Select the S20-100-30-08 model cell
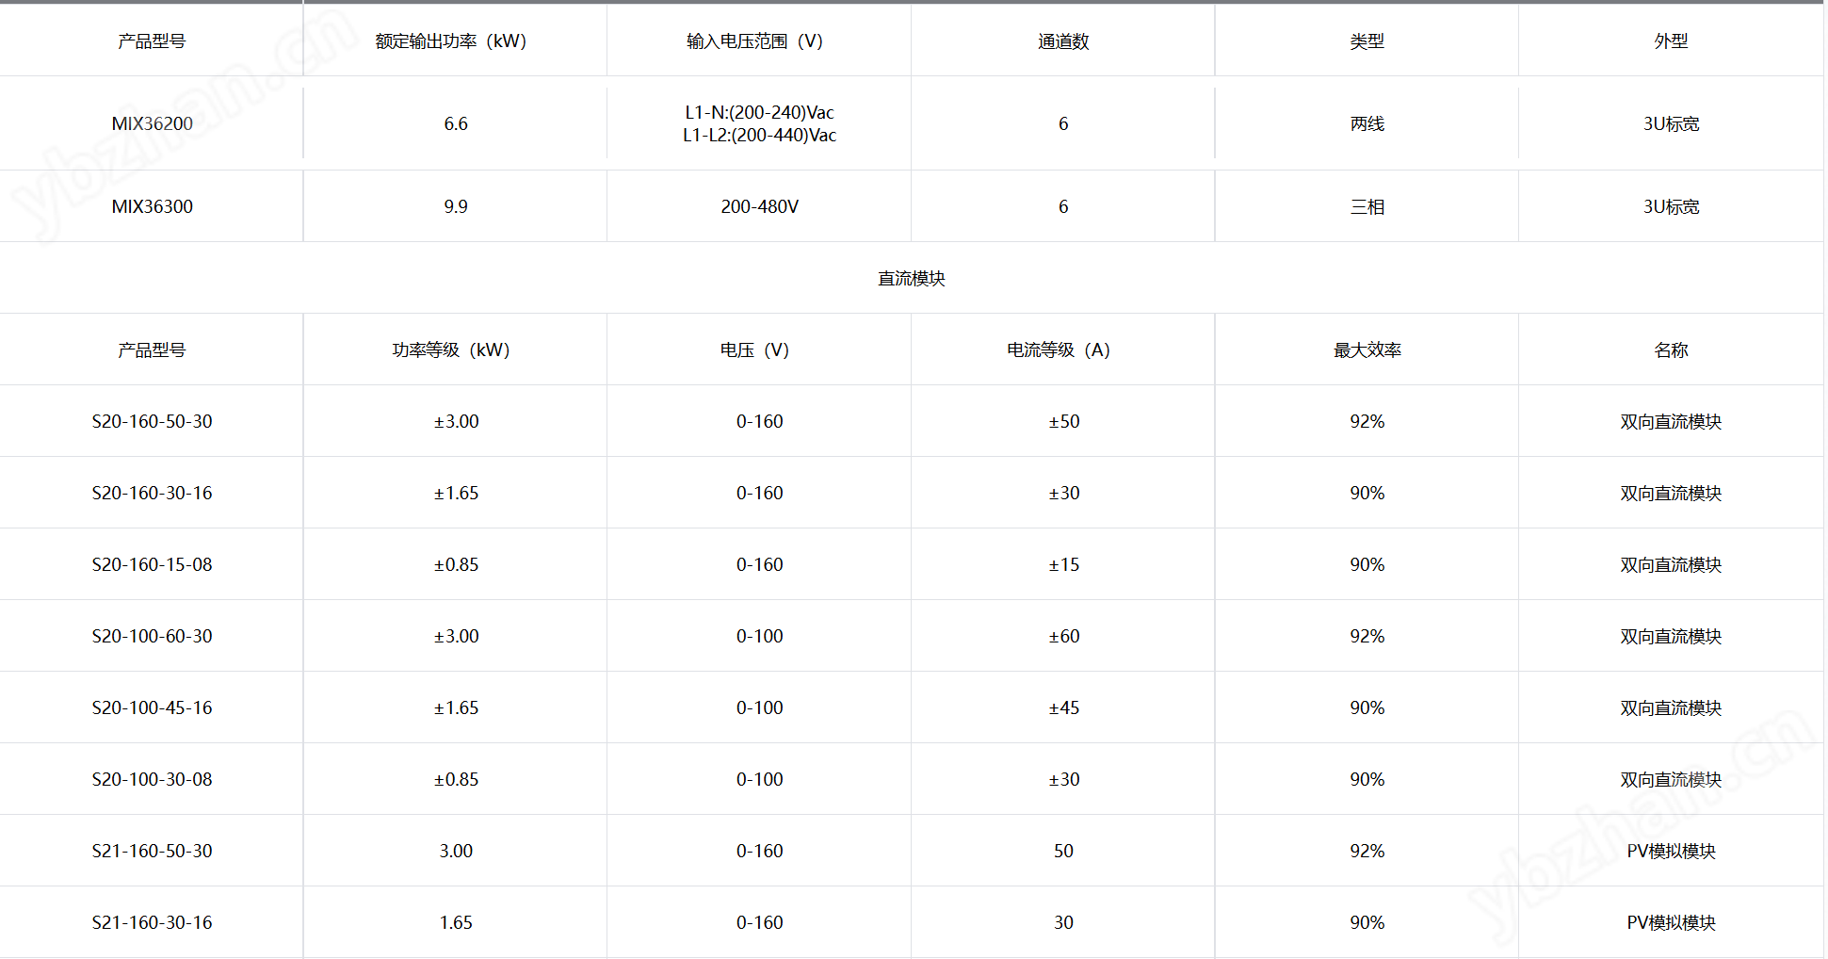The width and height of the screenshot is (1828, 959). pos(152,779)
